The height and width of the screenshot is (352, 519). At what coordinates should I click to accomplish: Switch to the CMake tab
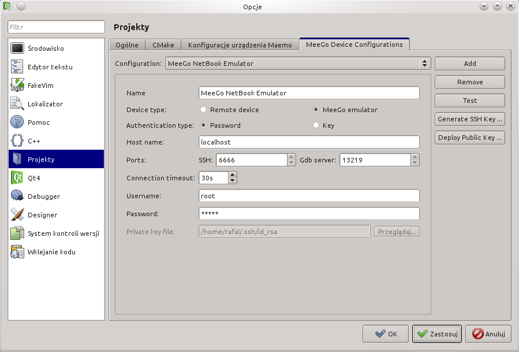click(x=163, y=45)
